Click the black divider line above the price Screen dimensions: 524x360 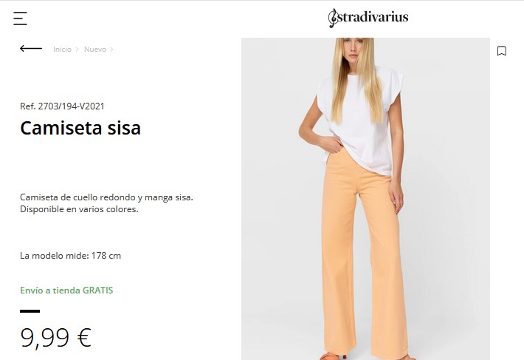pyautogui.click(x=30, y=311)
